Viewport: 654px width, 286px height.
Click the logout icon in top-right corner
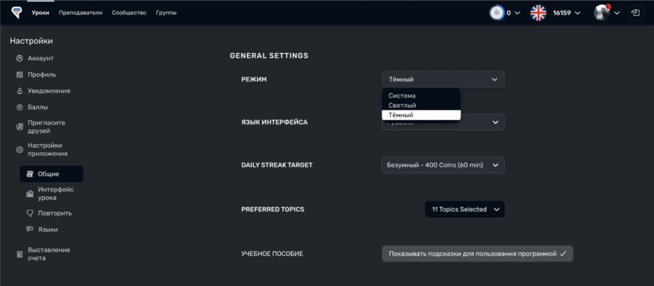(x=635, y=13)
